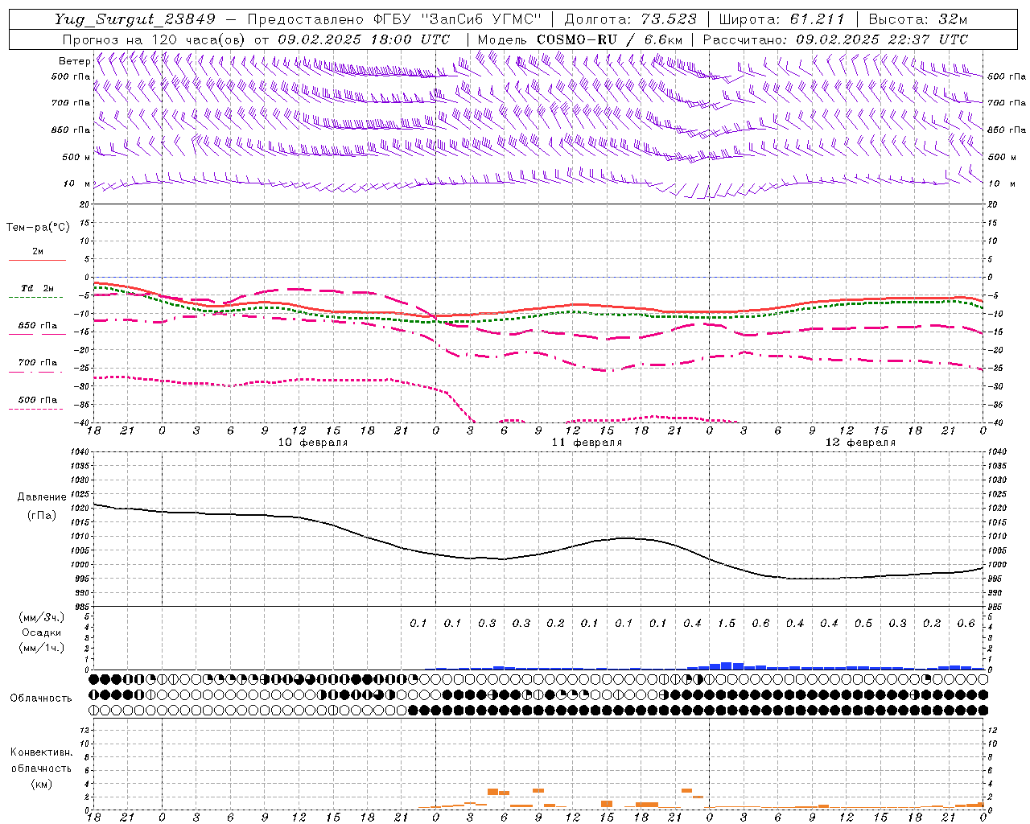Screen dimensions: 1030x824
Task: Click the Прогноз на 120 часа(ов) text
Action: click(154, 39)
